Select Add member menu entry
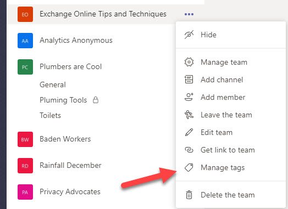 (x=231, y=97)
